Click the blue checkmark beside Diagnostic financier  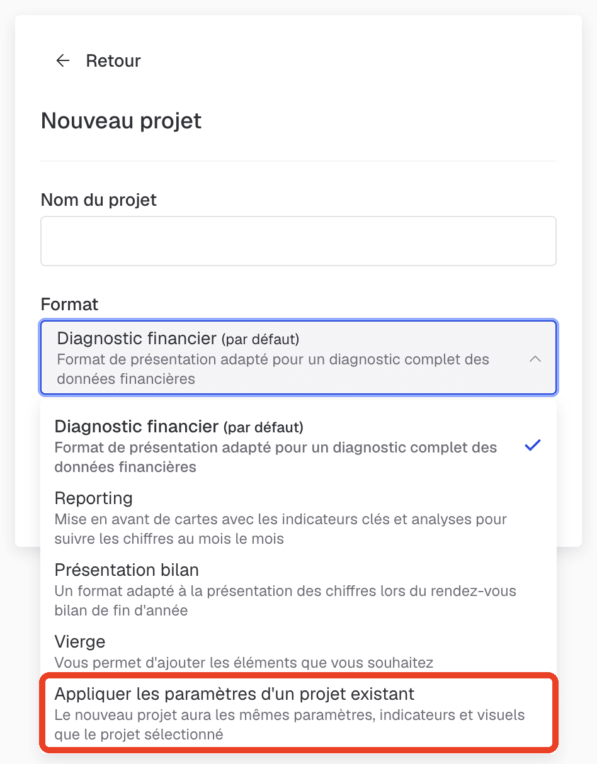pyautogui.click(x=533, y=446)
